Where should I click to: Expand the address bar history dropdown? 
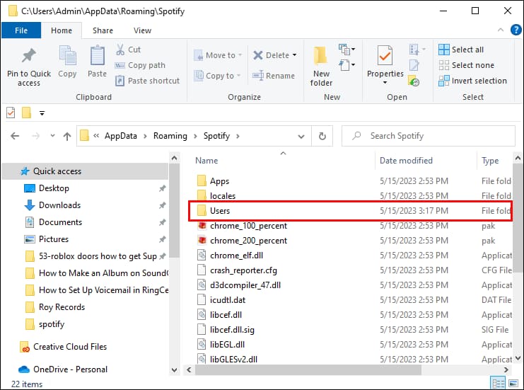(301, 136)
